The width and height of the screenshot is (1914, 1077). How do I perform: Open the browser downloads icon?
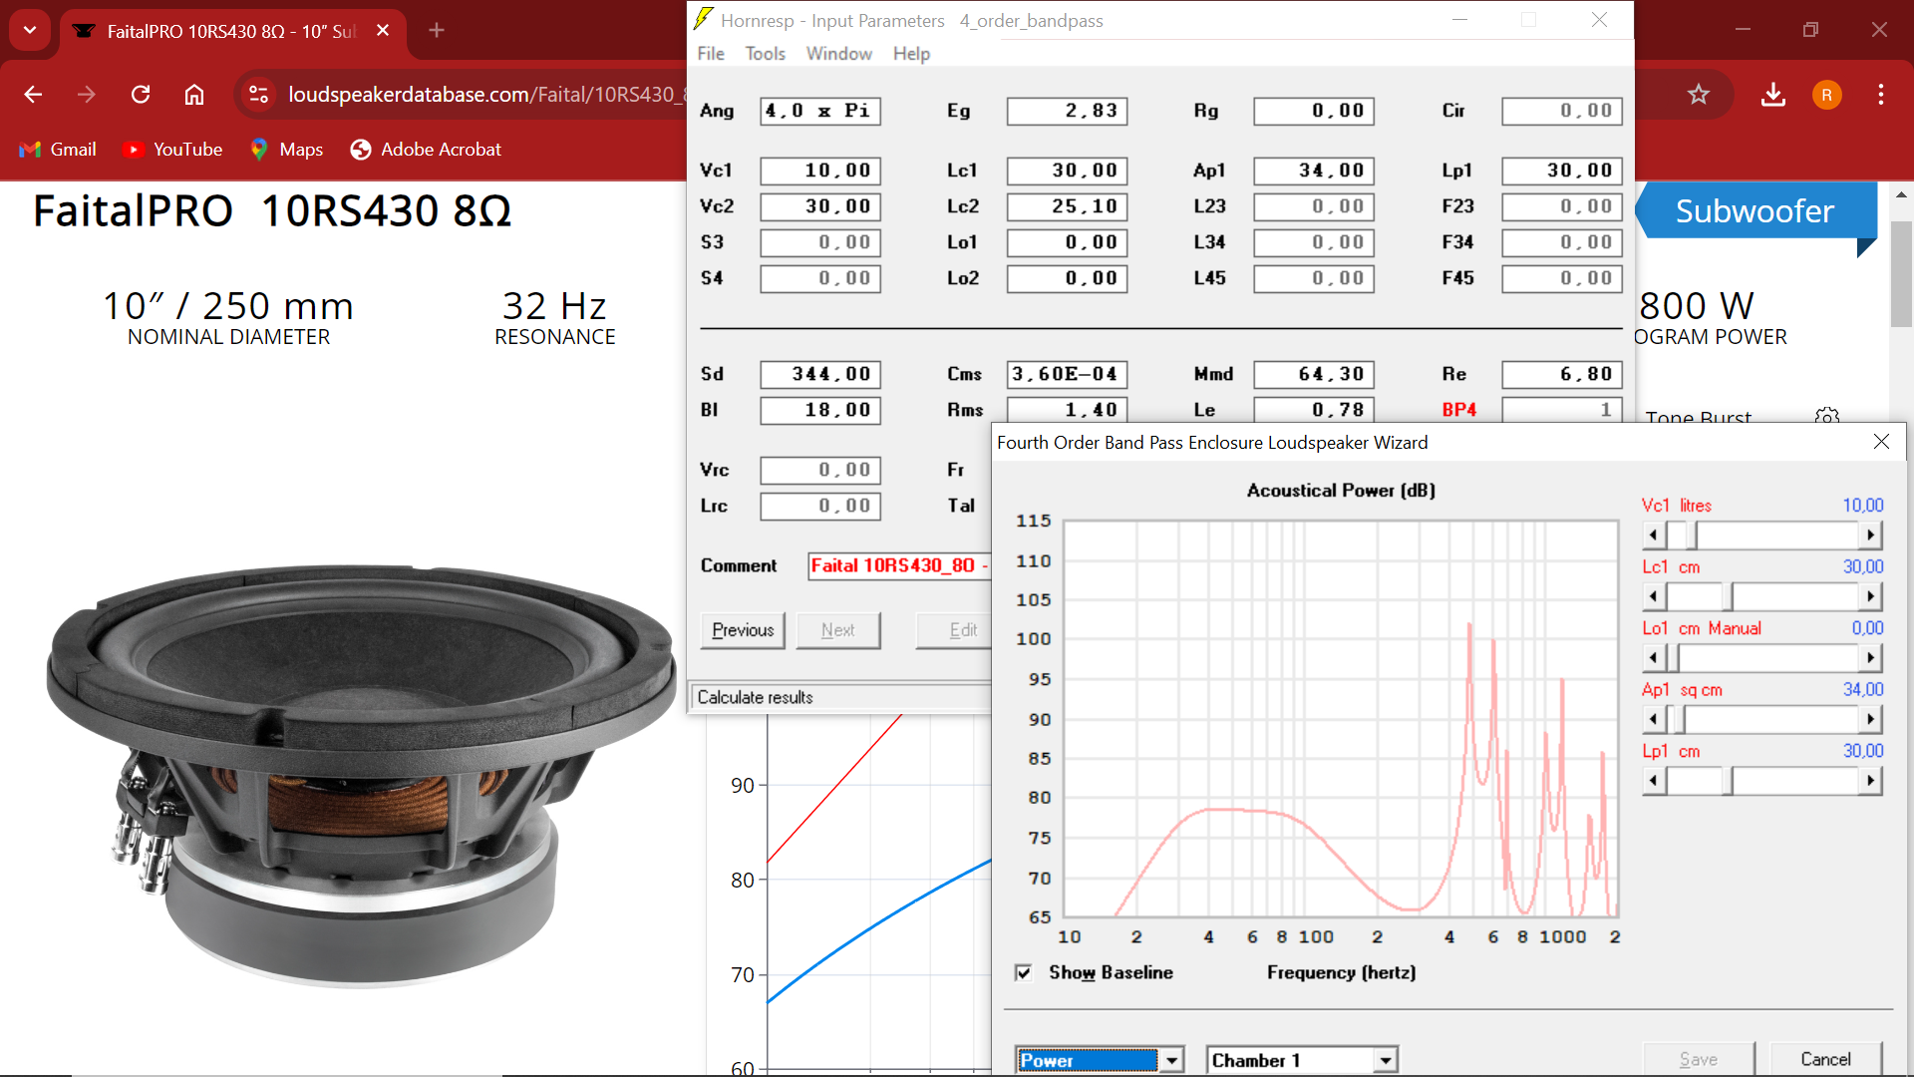tap(1772, 94)
